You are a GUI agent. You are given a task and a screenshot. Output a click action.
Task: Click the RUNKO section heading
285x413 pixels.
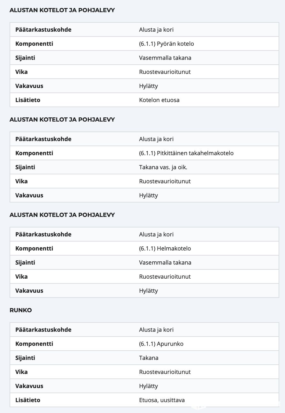tap(21, 310)
